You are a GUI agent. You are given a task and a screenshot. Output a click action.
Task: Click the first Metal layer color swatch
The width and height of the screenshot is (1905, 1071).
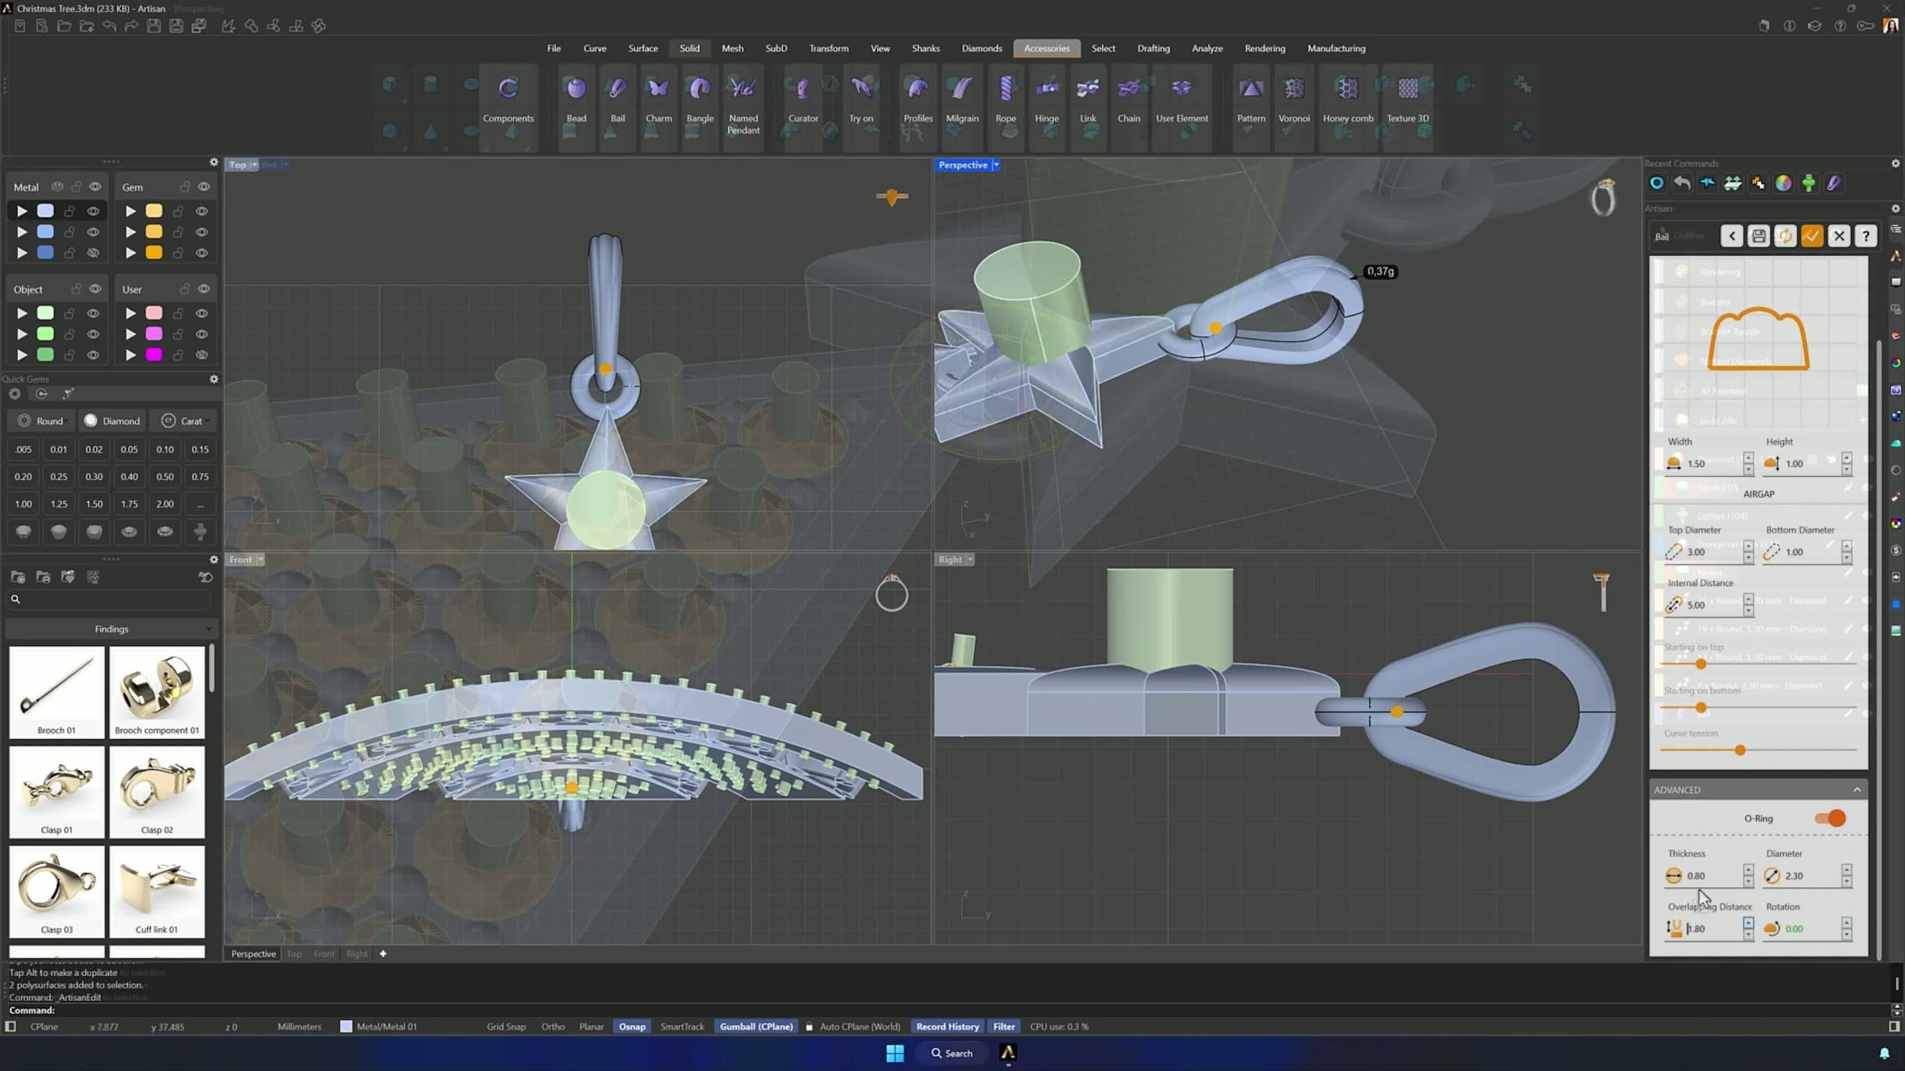tap(46, 211)
